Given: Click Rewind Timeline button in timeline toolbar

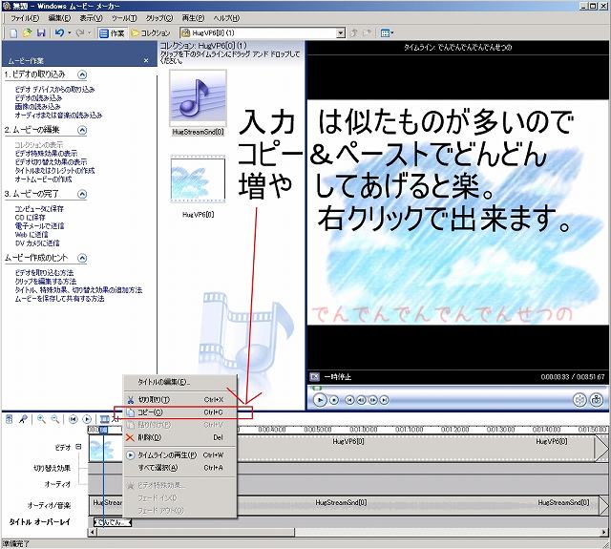Looking at the screenshot, I should 73,419.
